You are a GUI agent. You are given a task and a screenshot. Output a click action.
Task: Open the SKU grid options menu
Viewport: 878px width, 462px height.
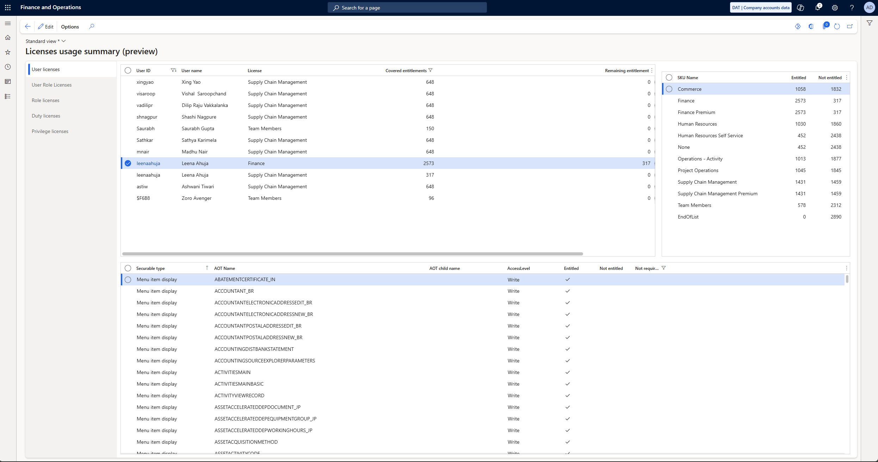tap(847, 77)
